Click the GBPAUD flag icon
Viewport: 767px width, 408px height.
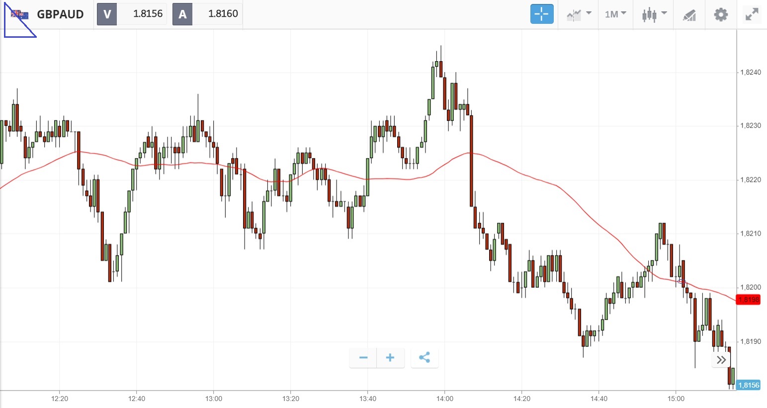coord(20,14)
